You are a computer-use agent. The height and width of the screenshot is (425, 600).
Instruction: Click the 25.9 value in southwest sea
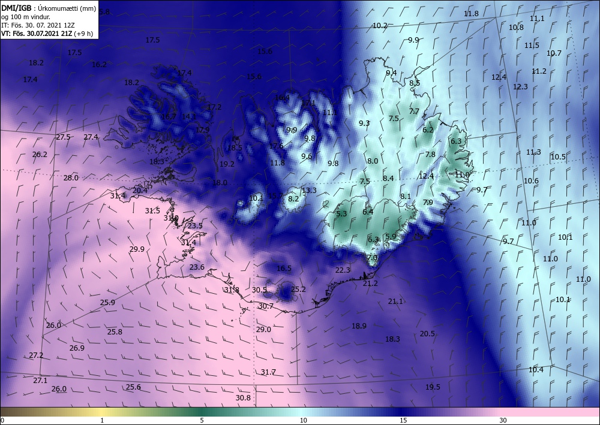pos(107,302)
